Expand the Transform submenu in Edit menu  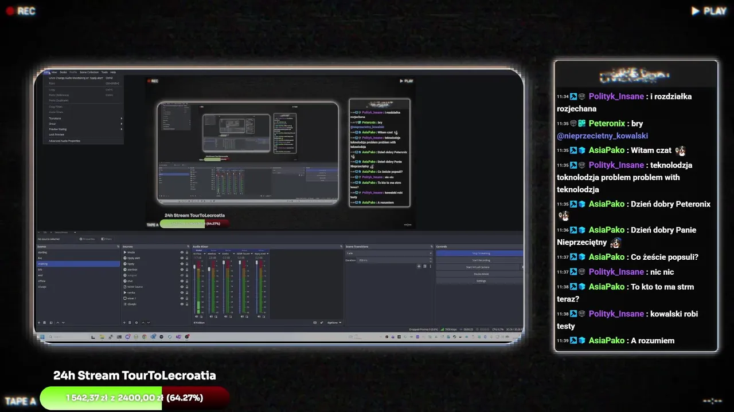[x=84, y=118]
